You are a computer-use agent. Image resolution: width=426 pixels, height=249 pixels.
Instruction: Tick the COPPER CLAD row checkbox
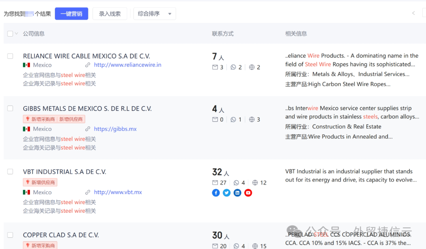pyautogui.click(x=10, y=235)
